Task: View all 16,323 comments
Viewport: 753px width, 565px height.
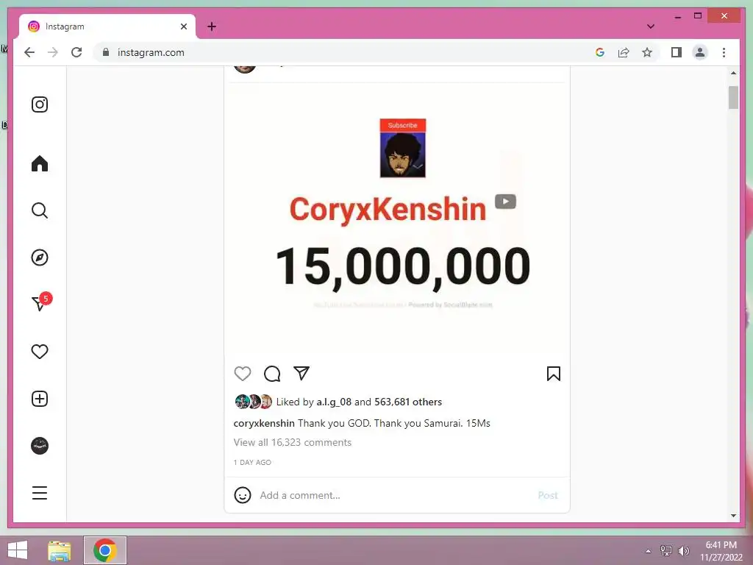Action: click(293, 442)
